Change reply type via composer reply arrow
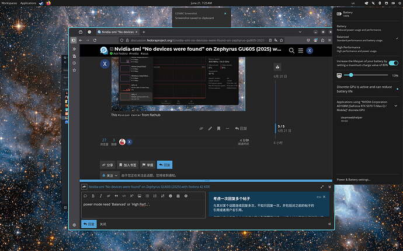This screenshot has width=403, height=251. pyautogui.click(x=84, y=187)
